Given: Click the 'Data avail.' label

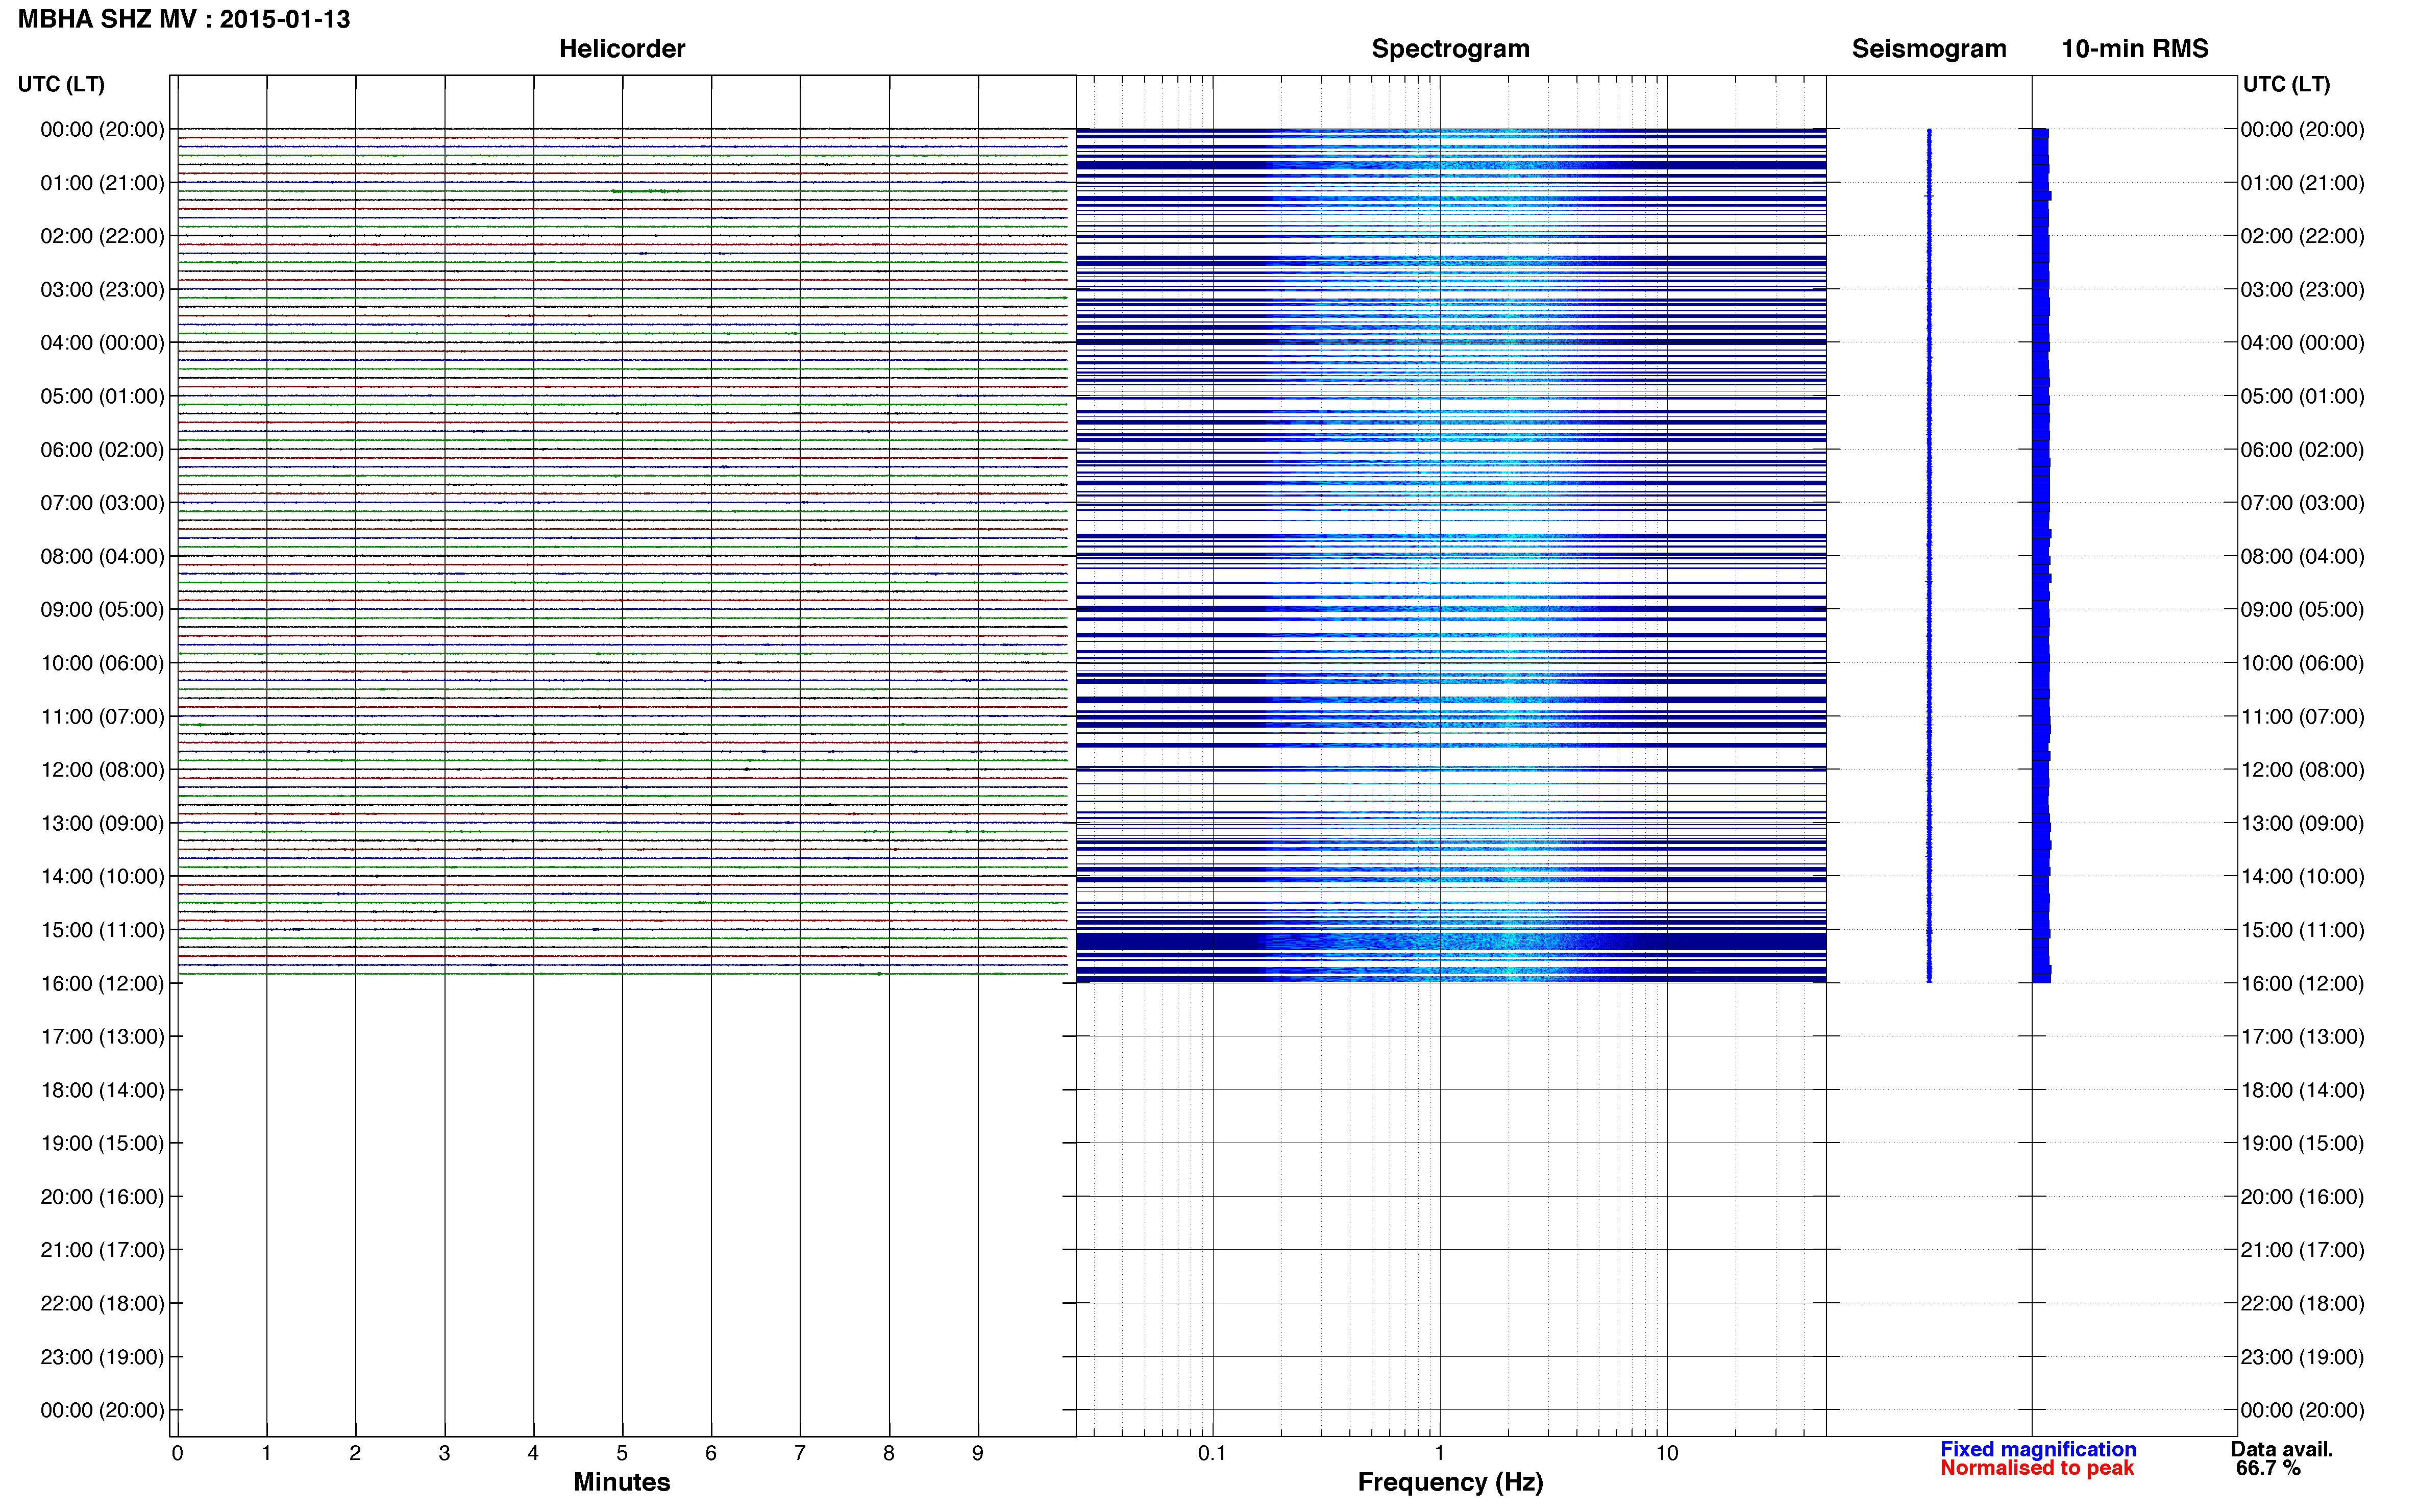Looking at the screenshot, I should (x=2281, y=1449).
